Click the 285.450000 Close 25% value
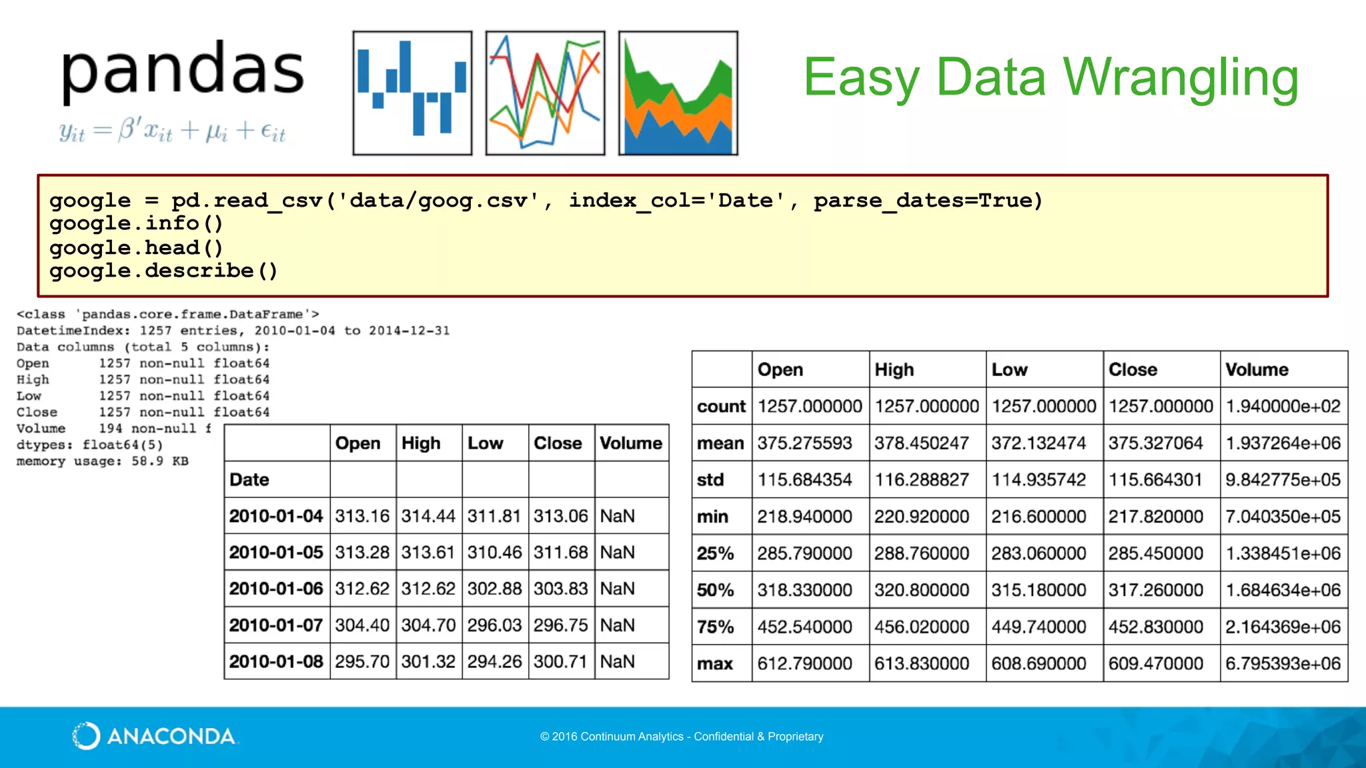This screenshot has width=1366, height=768. [x=1156, y=553]
